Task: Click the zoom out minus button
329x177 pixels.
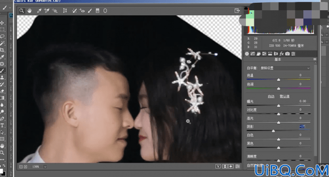Action: coord(21,167)
